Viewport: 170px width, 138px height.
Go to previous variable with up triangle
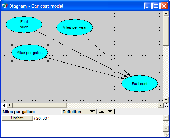pos(102,112)
